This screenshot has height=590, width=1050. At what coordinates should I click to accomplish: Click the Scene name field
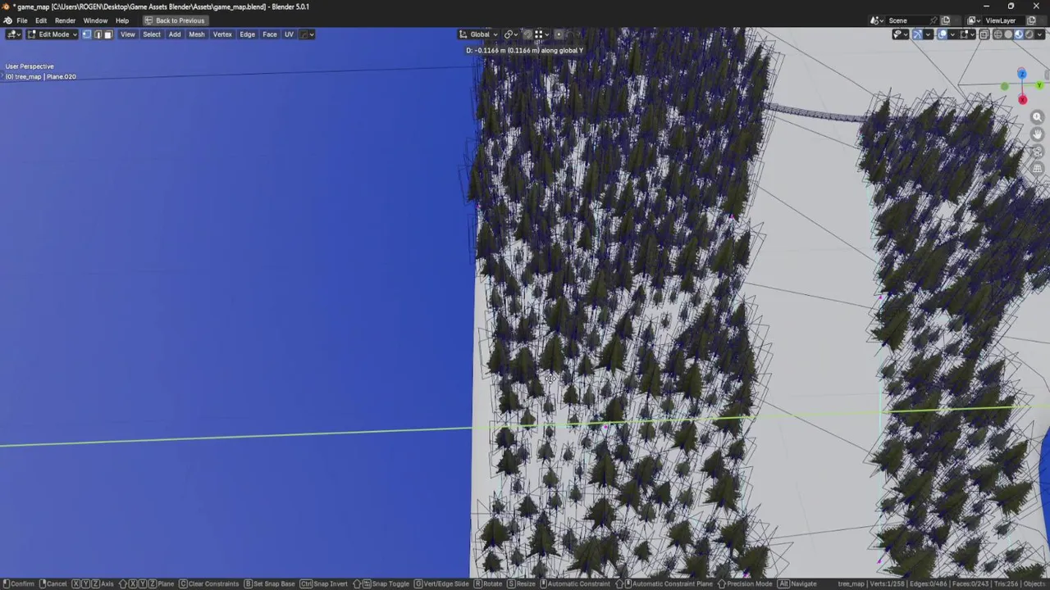click(x=907, y=20)
